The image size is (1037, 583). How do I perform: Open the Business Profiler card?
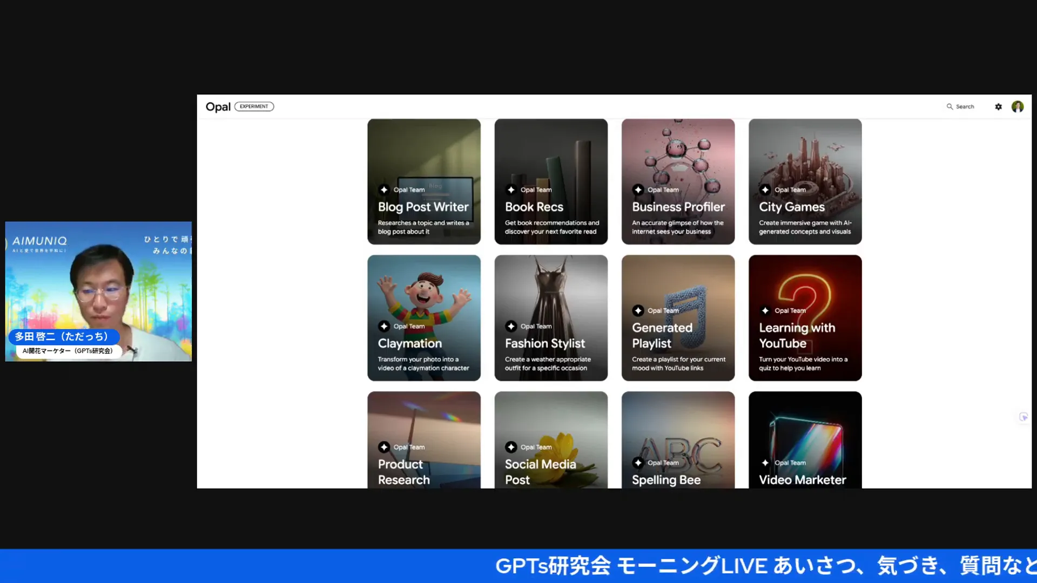pos(678,181)
